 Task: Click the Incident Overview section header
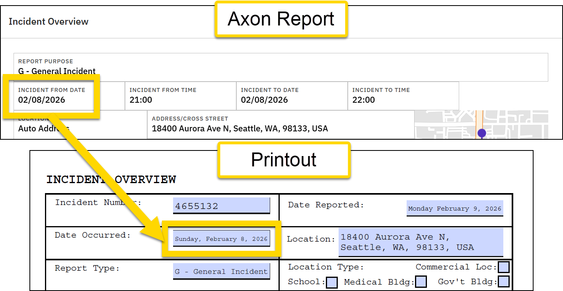(49, 22)
